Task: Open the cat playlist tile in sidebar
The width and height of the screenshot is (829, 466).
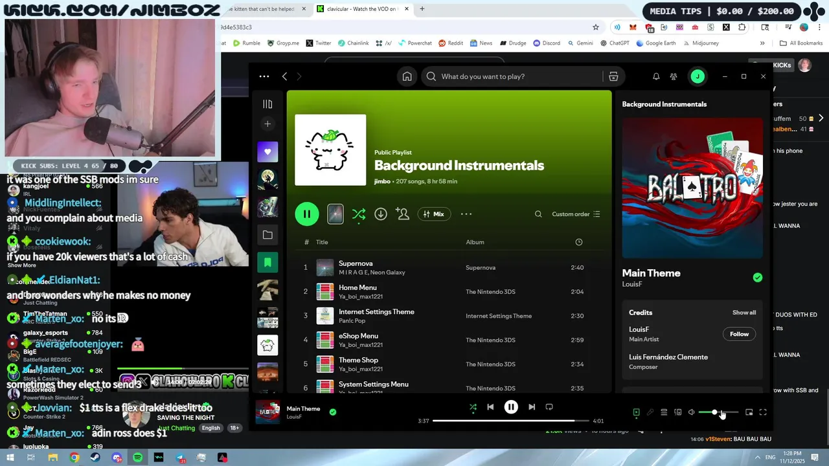Action: tap(267, 345)
